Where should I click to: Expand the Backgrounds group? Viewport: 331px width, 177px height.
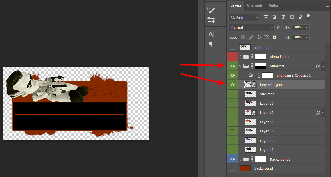click(240, 159)
